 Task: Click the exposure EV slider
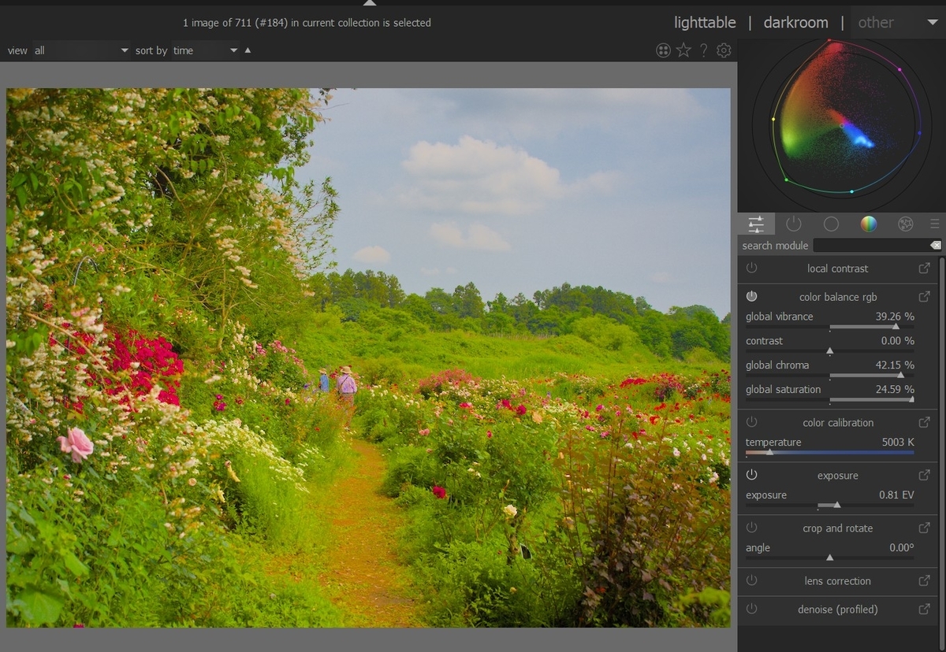click(x=830, y=506)
